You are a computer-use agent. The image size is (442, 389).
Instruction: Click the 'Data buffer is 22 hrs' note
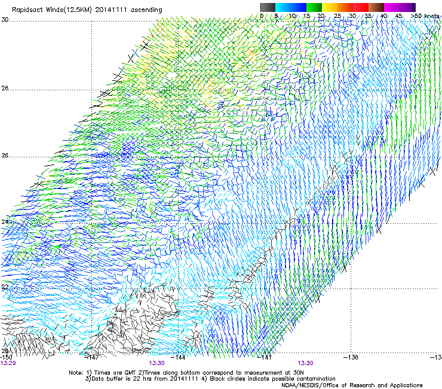click(x=142, y=379)
